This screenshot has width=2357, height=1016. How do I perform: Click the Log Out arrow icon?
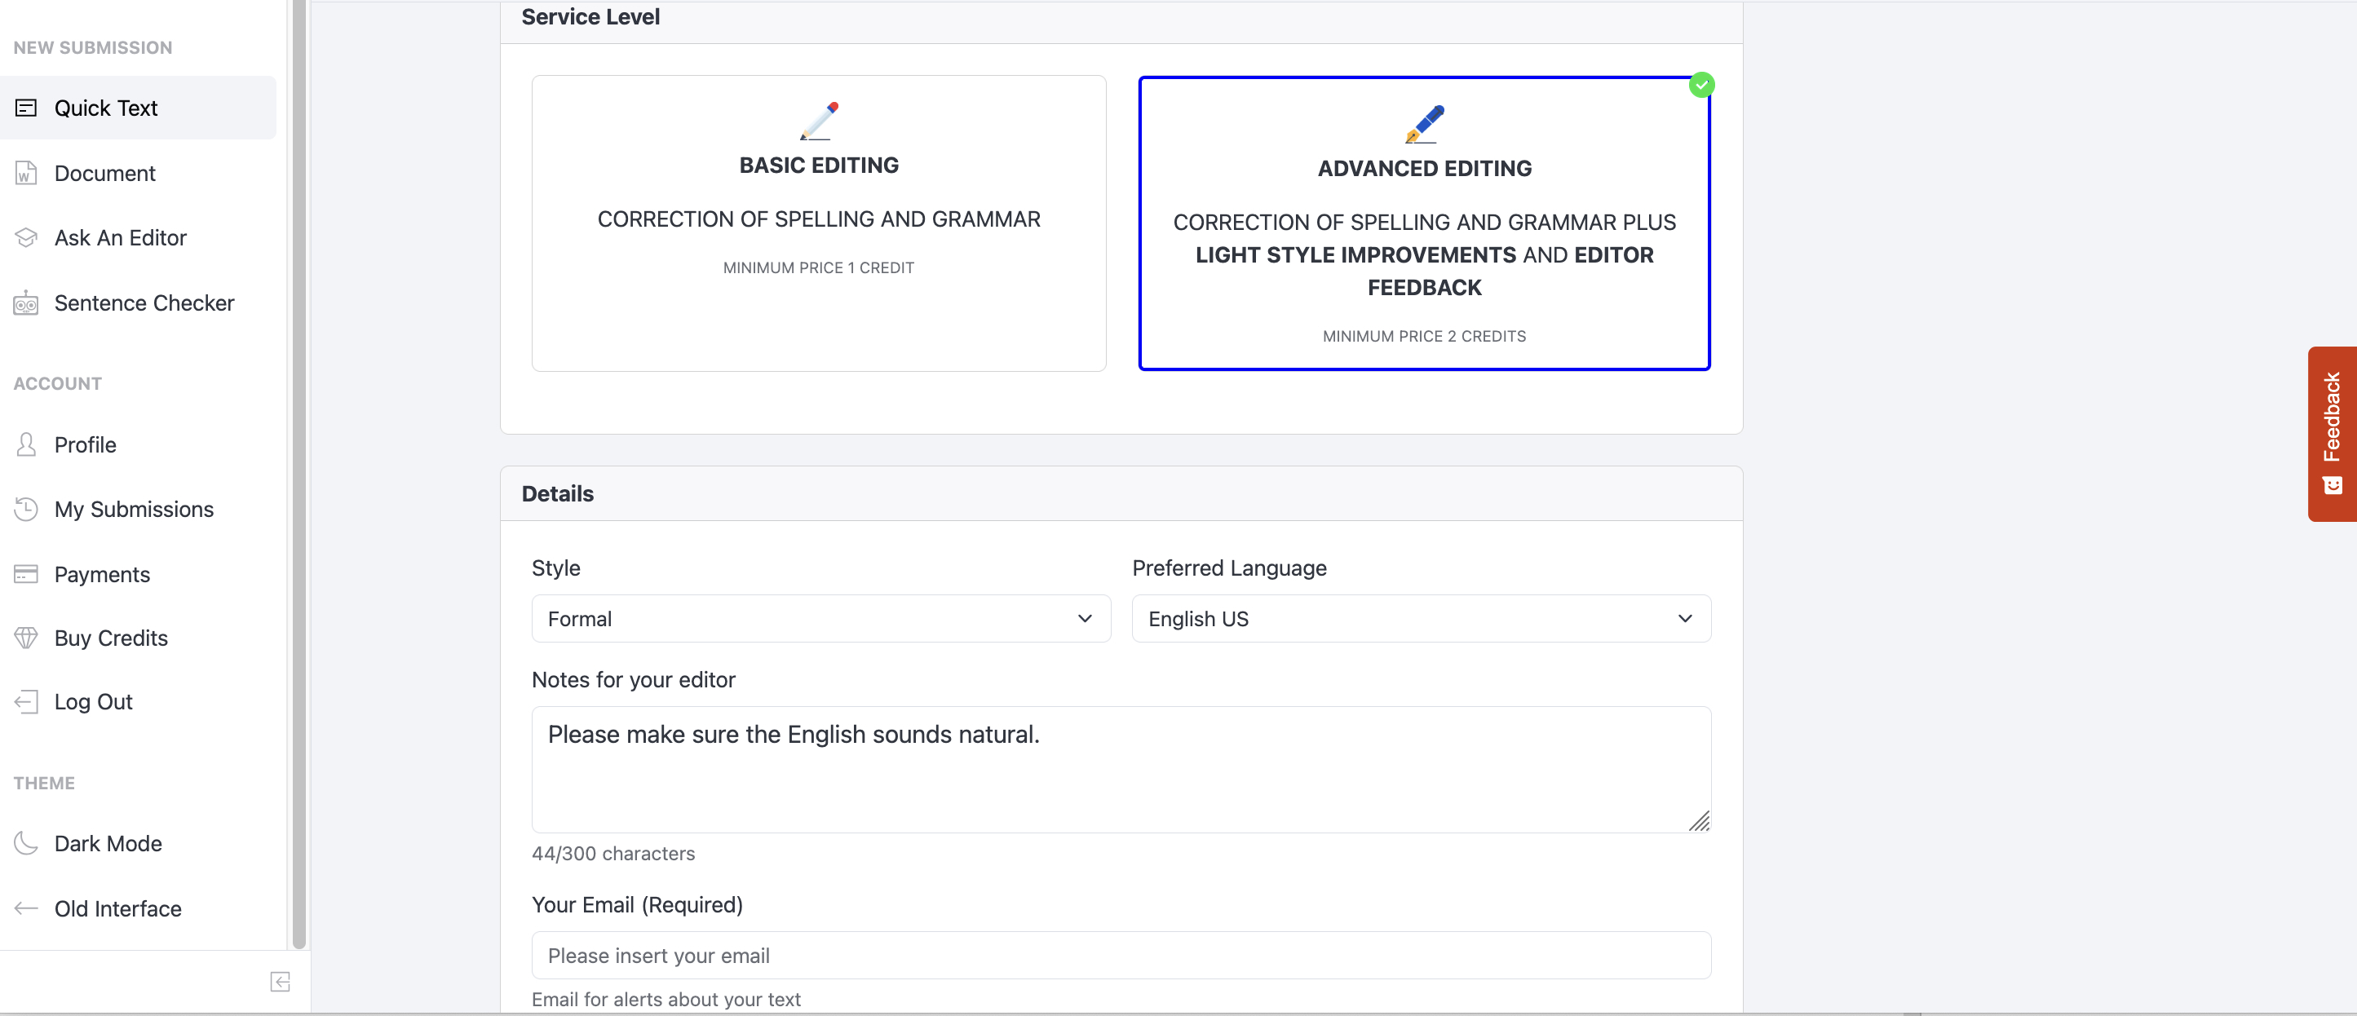pos(25,701)
